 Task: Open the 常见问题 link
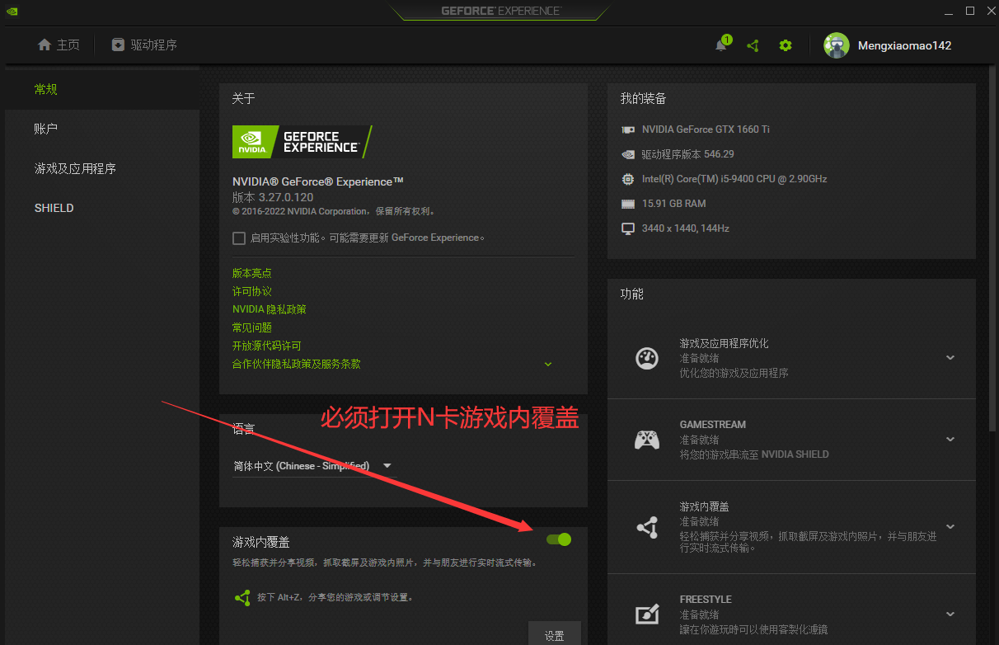pos(252,327)
